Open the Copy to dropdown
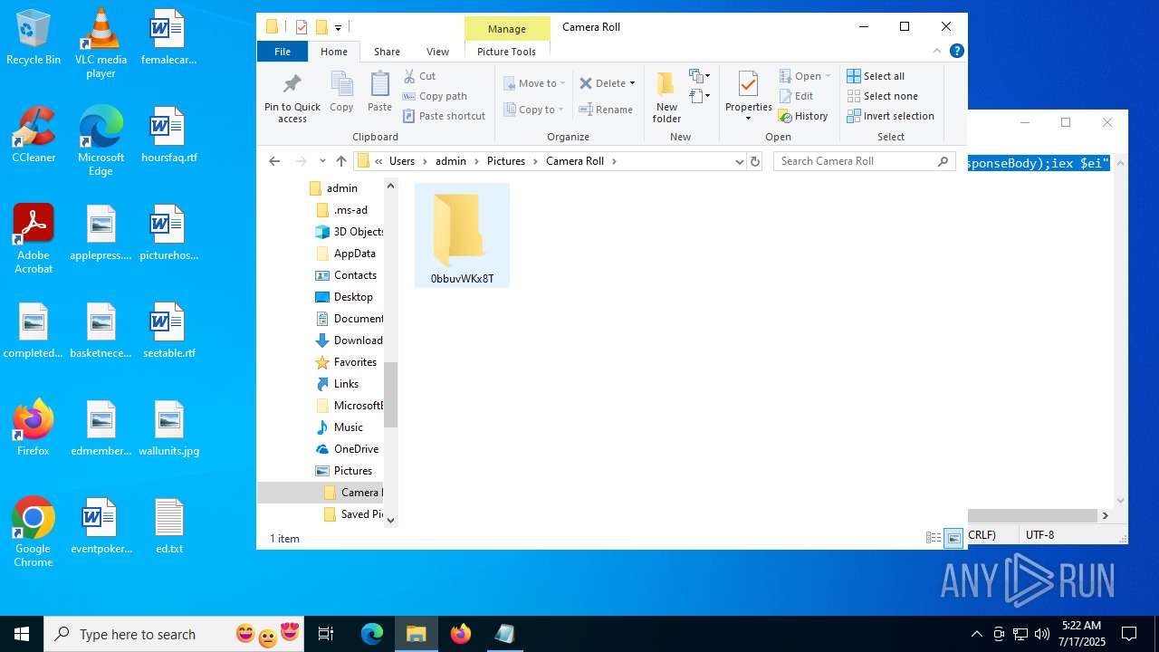 (x=534, y=110)
